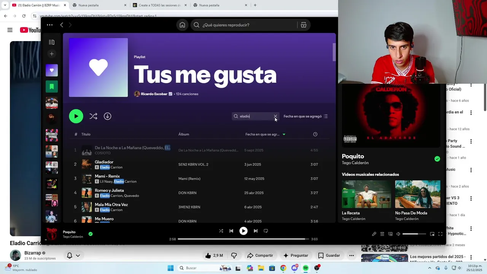Image resolution: width=487 pixels, height=274 pixels.
Task: Toggle the liked checkmark beside Poquito in player bar
Action: coord(91,234)
